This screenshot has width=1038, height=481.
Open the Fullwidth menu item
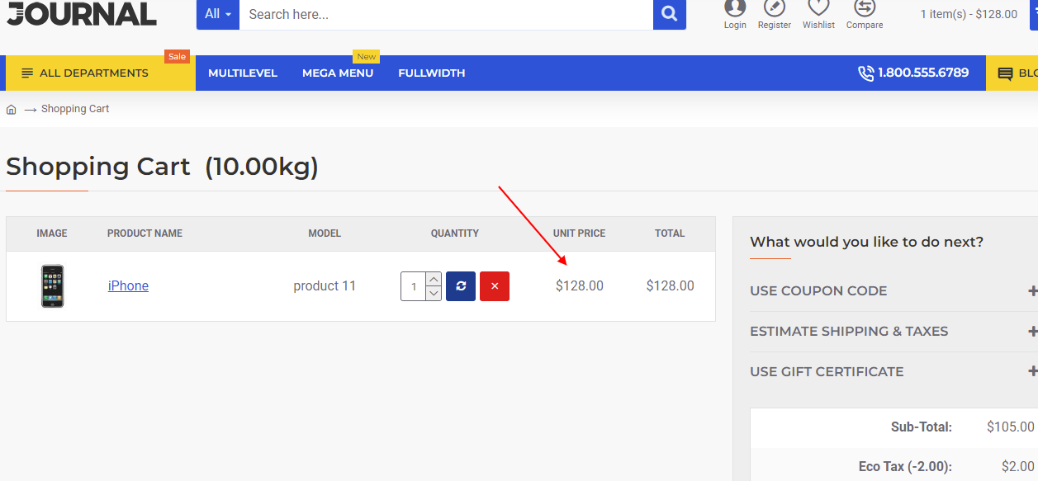point(432,73)
